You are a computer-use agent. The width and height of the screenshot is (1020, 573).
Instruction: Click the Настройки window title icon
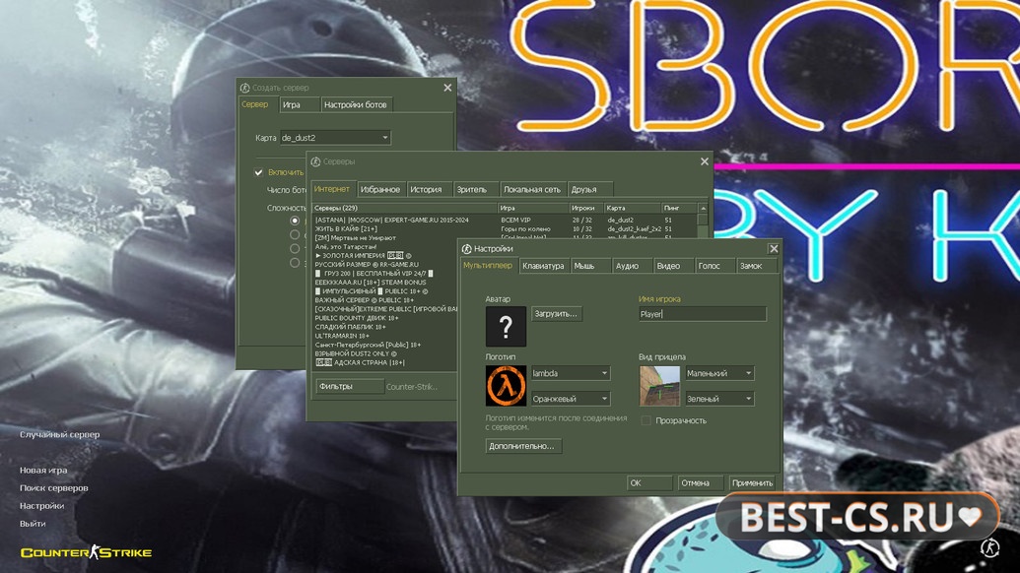466,249
